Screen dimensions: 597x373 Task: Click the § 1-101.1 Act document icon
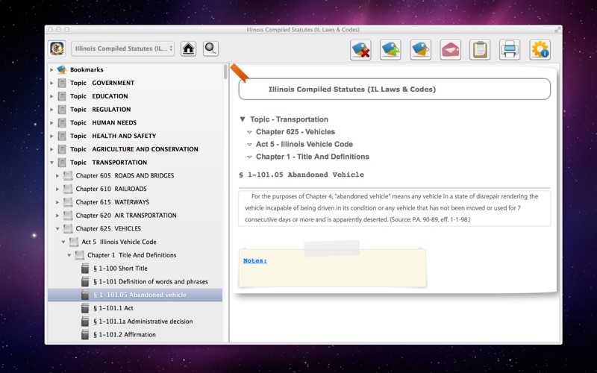pyautogui.click(x=85, y=308)
